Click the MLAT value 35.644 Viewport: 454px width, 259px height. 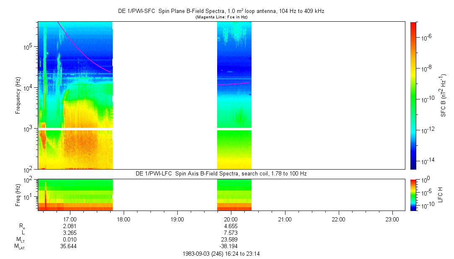[68, 246]
